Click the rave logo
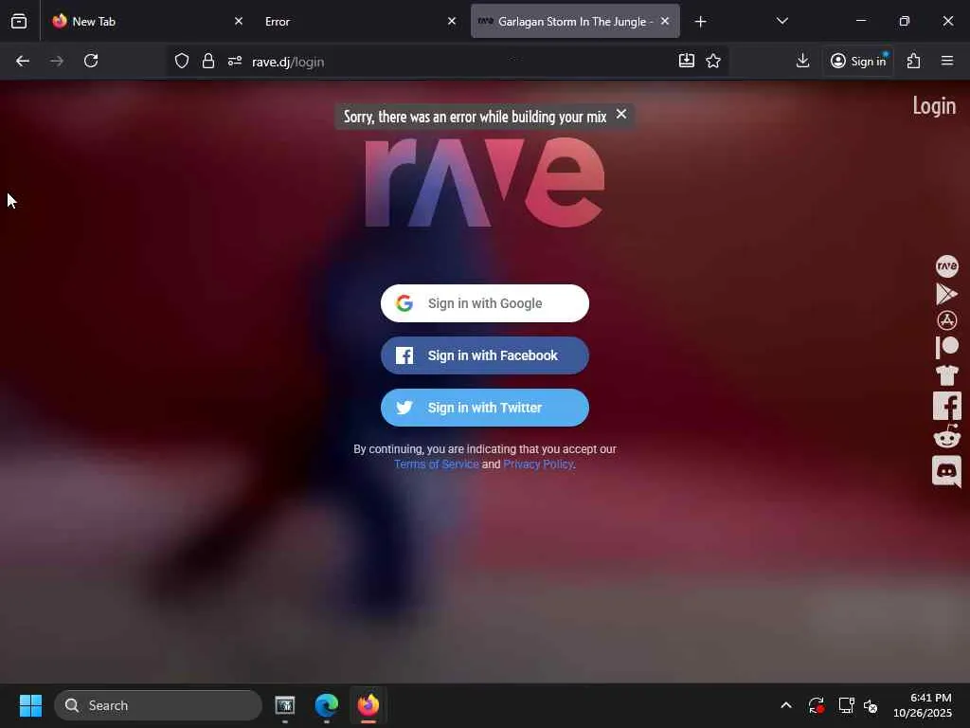The width and height of the screenshot is (970, 728). [484, 183]
